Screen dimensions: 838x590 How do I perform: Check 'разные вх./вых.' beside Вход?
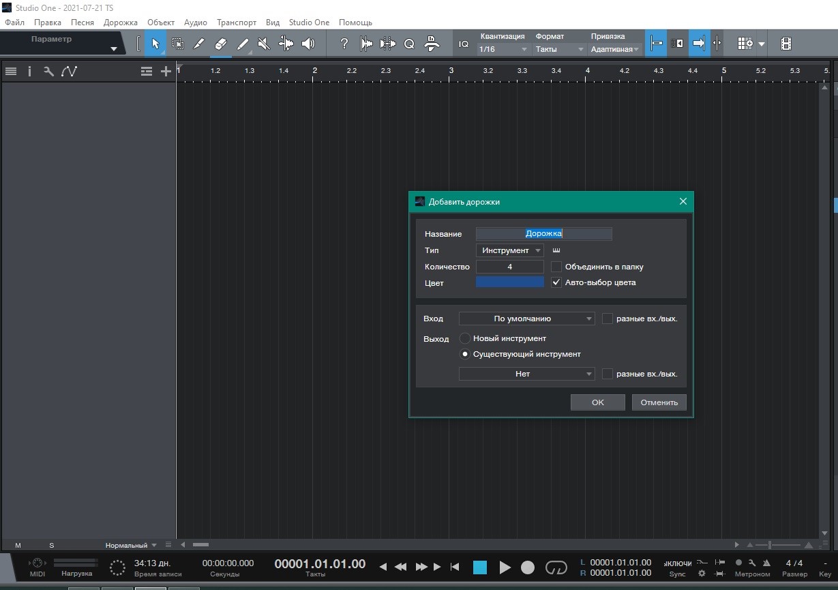608,319
